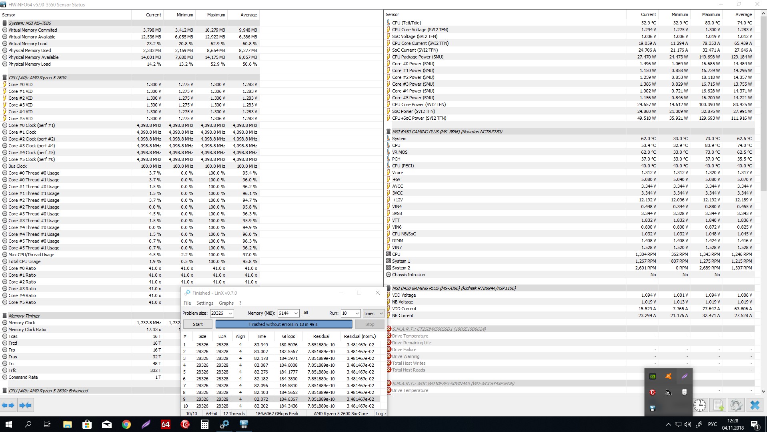Open Mail app from taskbar

[106, 424]
